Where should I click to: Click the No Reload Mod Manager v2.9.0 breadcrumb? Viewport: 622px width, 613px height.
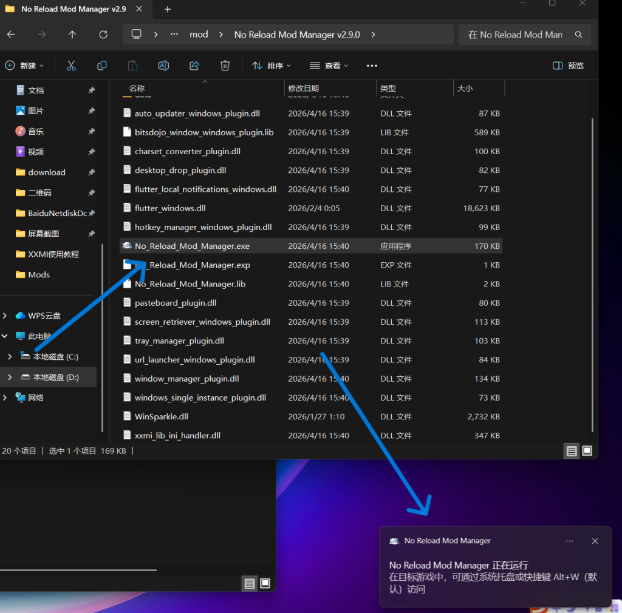tap(297, 35)
